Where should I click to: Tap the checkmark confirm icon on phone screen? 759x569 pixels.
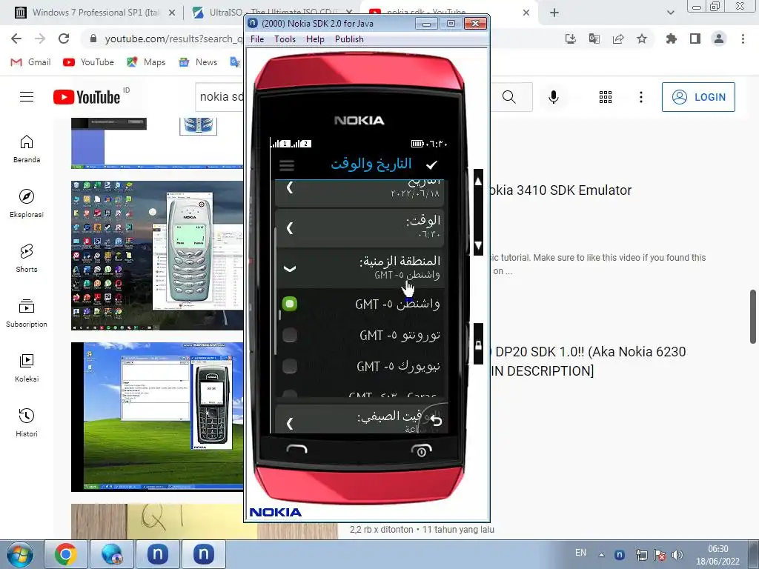(431, 165)
